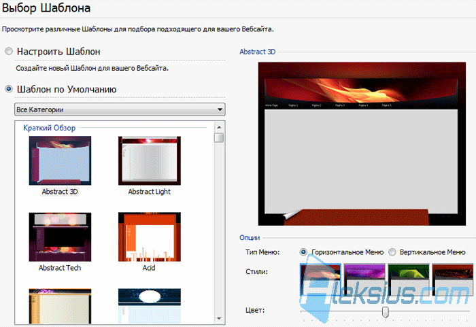476x327 pixels.
Task: Click the large Abstract 3D preview image
Action: [x=362, y=144]
